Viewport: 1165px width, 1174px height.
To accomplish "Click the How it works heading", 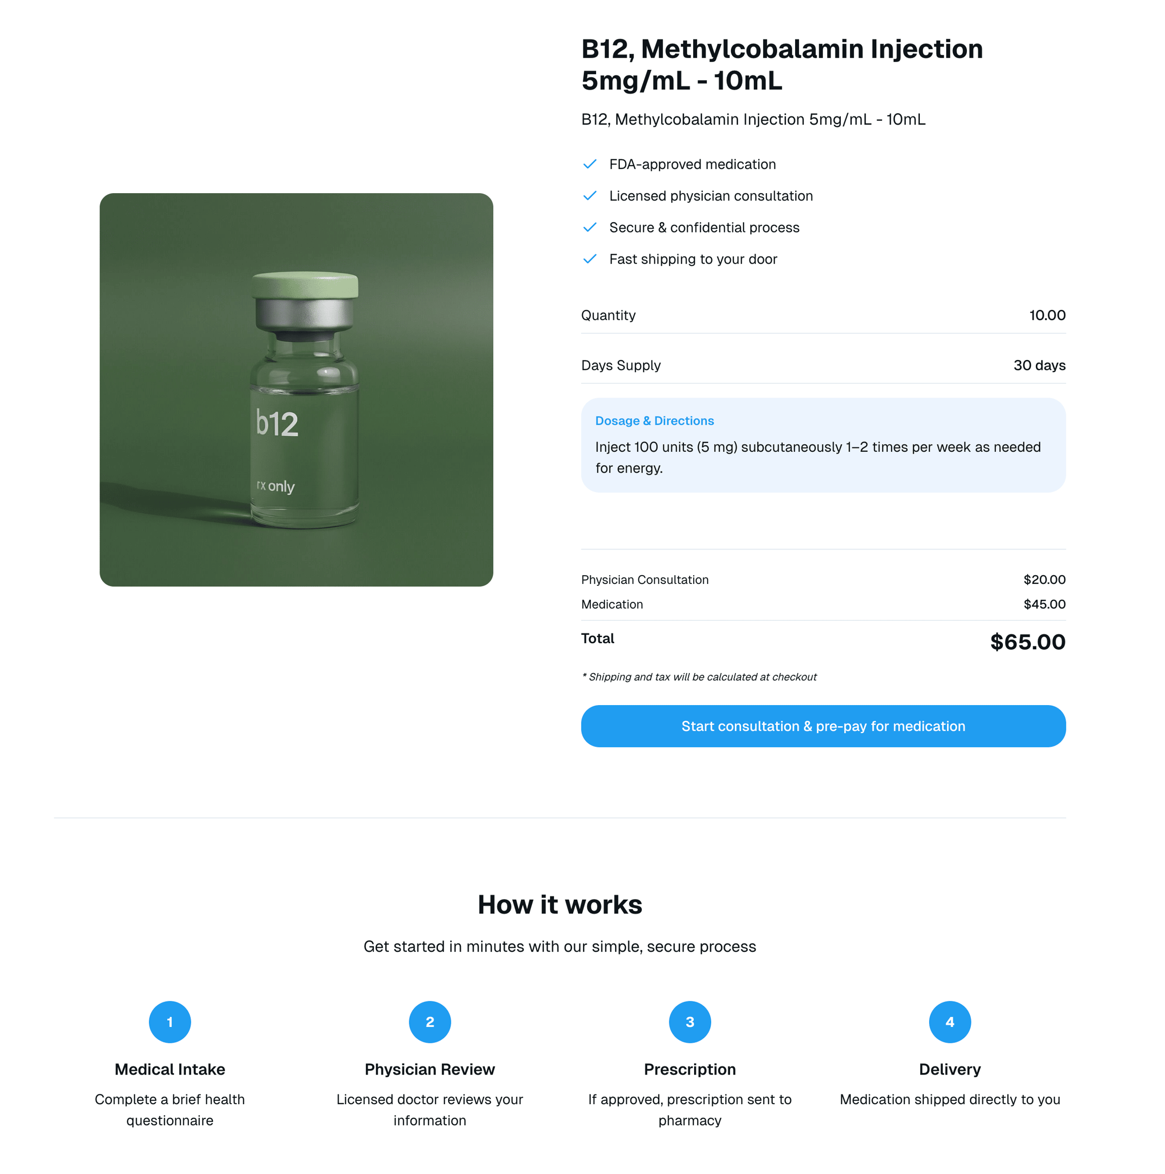I will tap(560, 905).
